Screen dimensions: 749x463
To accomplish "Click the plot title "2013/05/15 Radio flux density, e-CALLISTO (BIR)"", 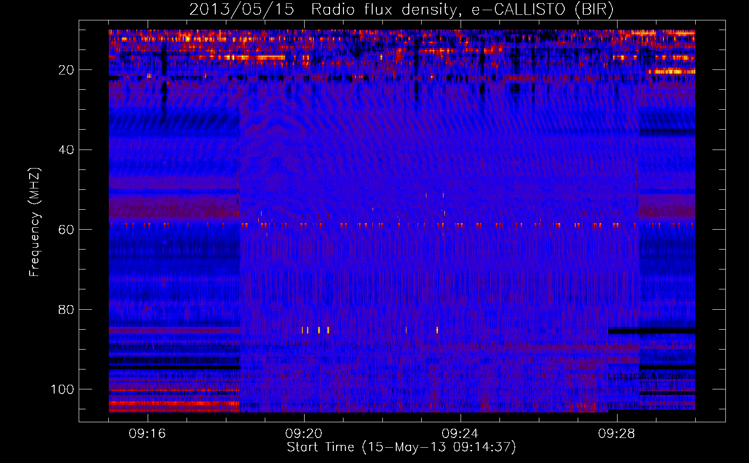I will (x=401, y=10).
